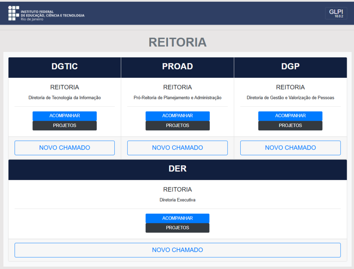Click the Diretoria de Tecnologia da Informação text
354x269 pixels.
point(65,98)
